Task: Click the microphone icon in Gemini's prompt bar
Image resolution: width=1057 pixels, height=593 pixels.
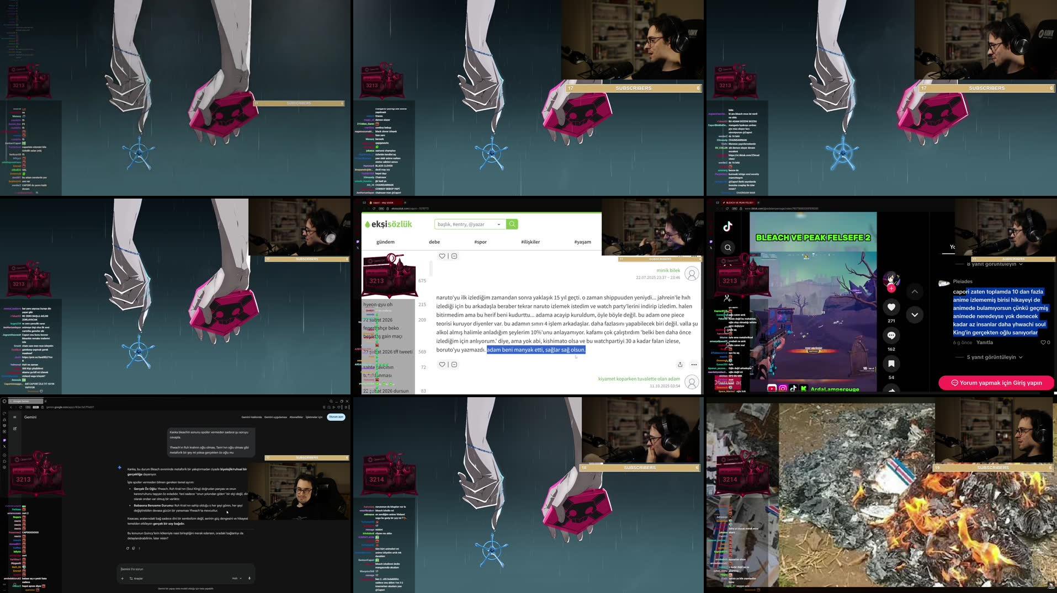Action: click(x=249, y=579)
